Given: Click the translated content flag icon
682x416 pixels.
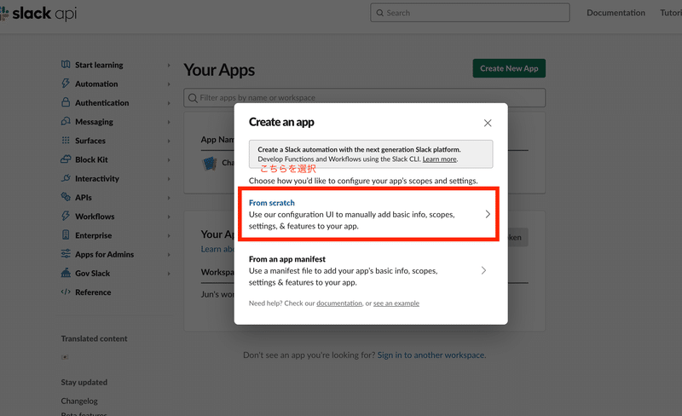Looking at the screenshot, I should tap(65, 357).
